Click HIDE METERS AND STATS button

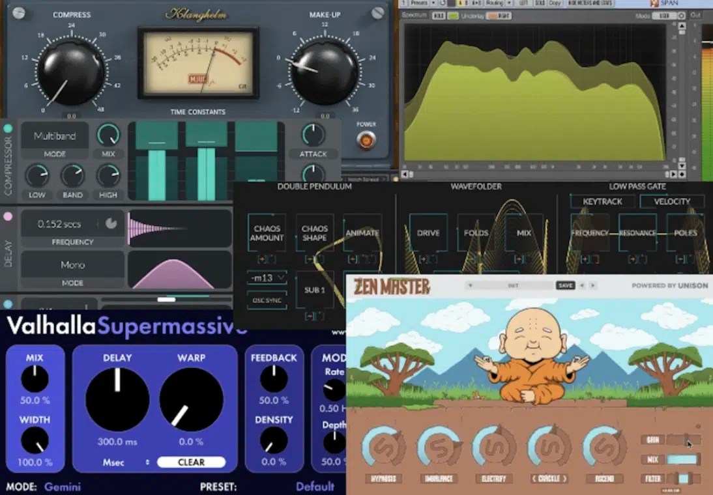590,3
